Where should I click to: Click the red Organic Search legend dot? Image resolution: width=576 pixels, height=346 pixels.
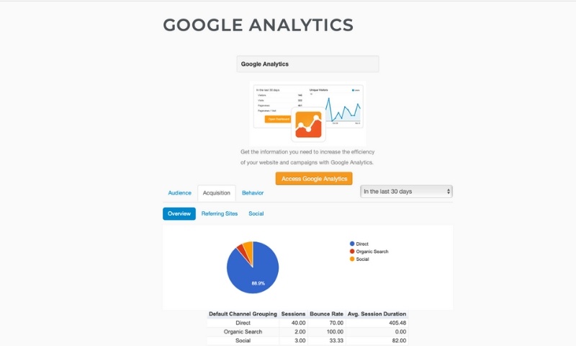352,252
